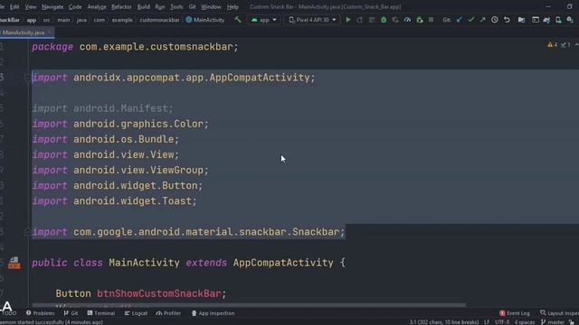The width and height of the screenshot is (579, 325).
Task: Click the Apply Code Changes icon
Action: tap(372, 20)
